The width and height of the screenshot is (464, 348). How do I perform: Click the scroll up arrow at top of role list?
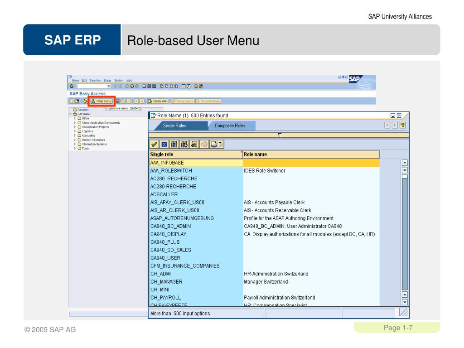pos(405,163)
